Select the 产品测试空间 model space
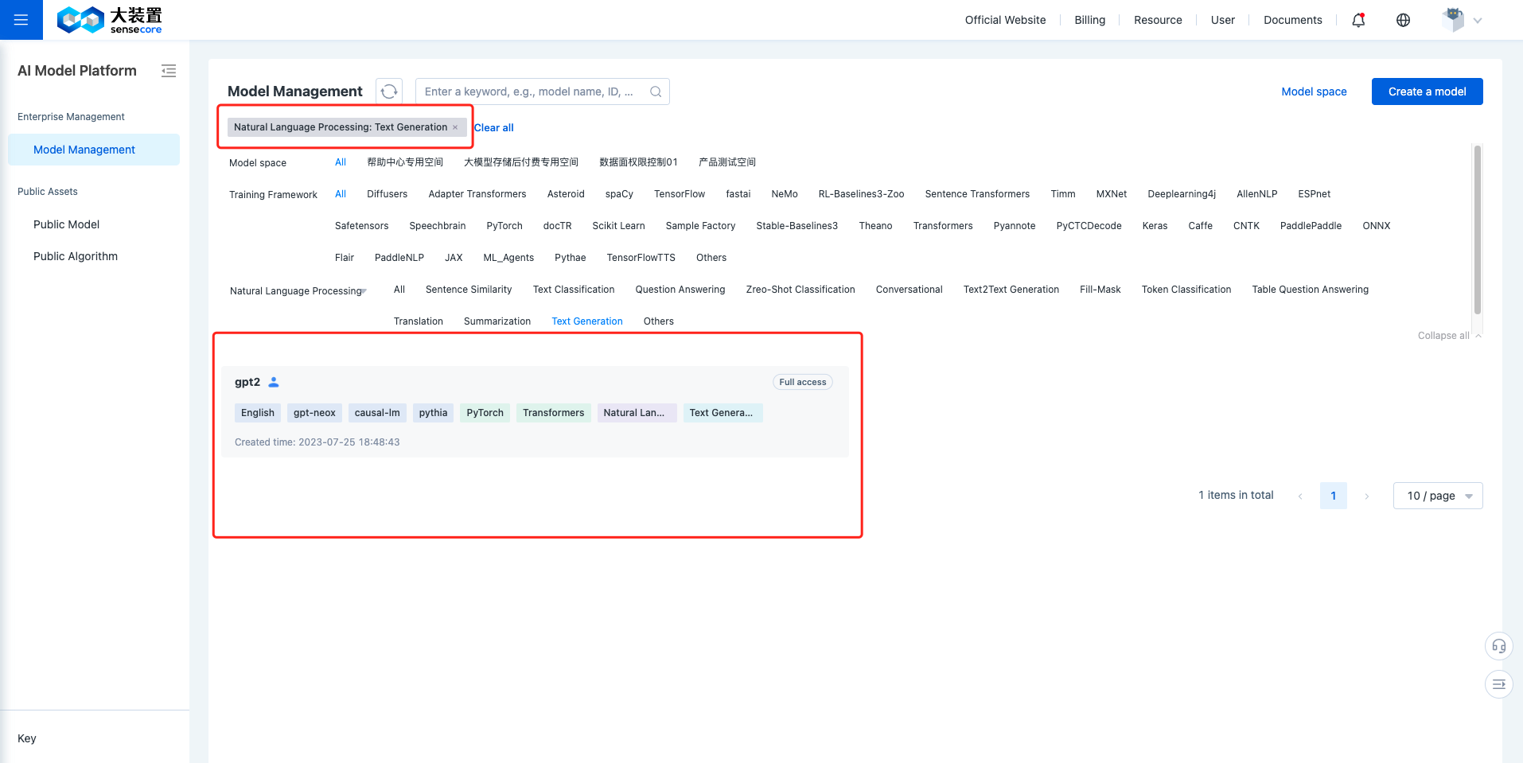 tap(727, 162)
